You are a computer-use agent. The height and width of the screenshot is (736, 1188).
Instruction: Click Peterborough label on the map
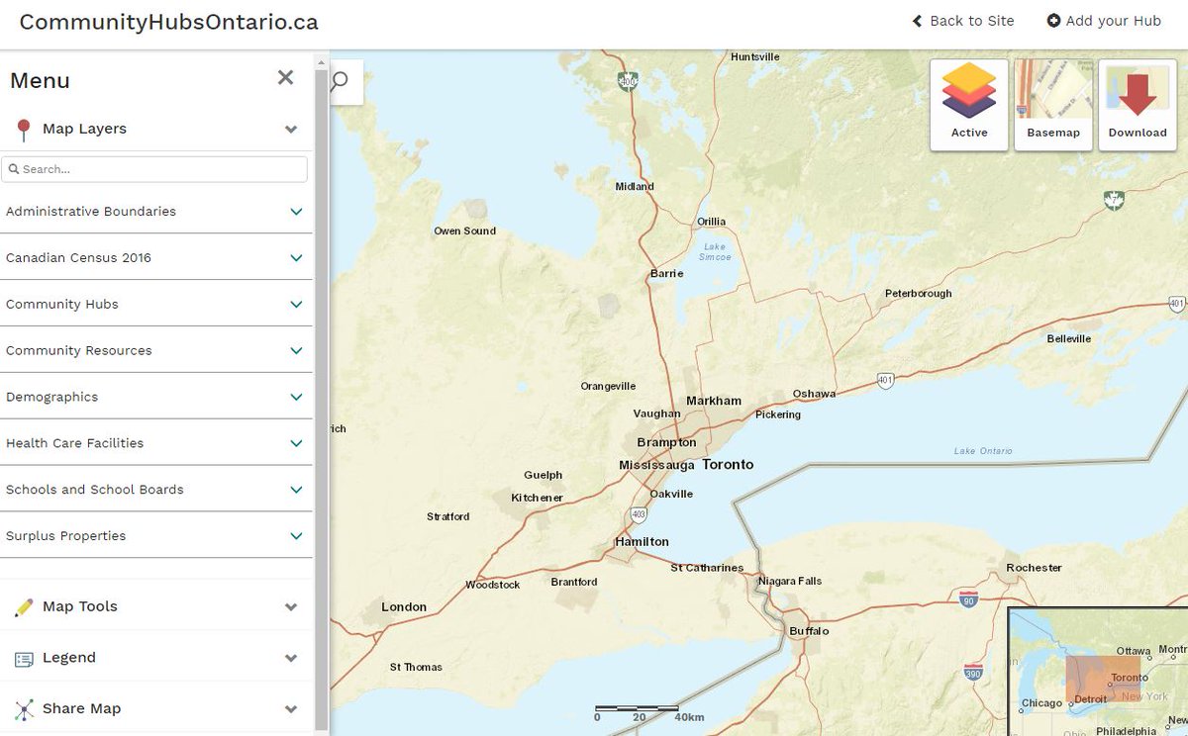click(x=918, y=294)
